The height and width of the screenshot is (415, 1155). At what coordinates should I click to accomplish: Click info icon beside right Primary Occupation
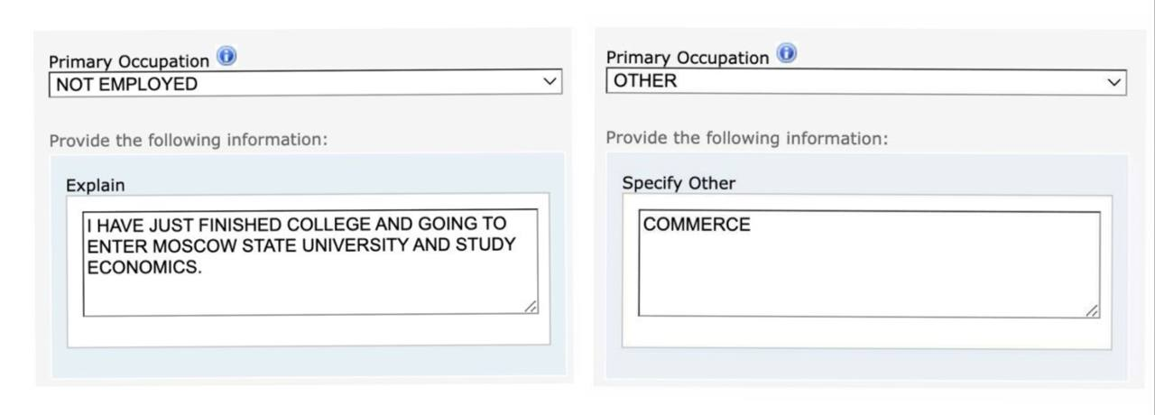[787, 54]
